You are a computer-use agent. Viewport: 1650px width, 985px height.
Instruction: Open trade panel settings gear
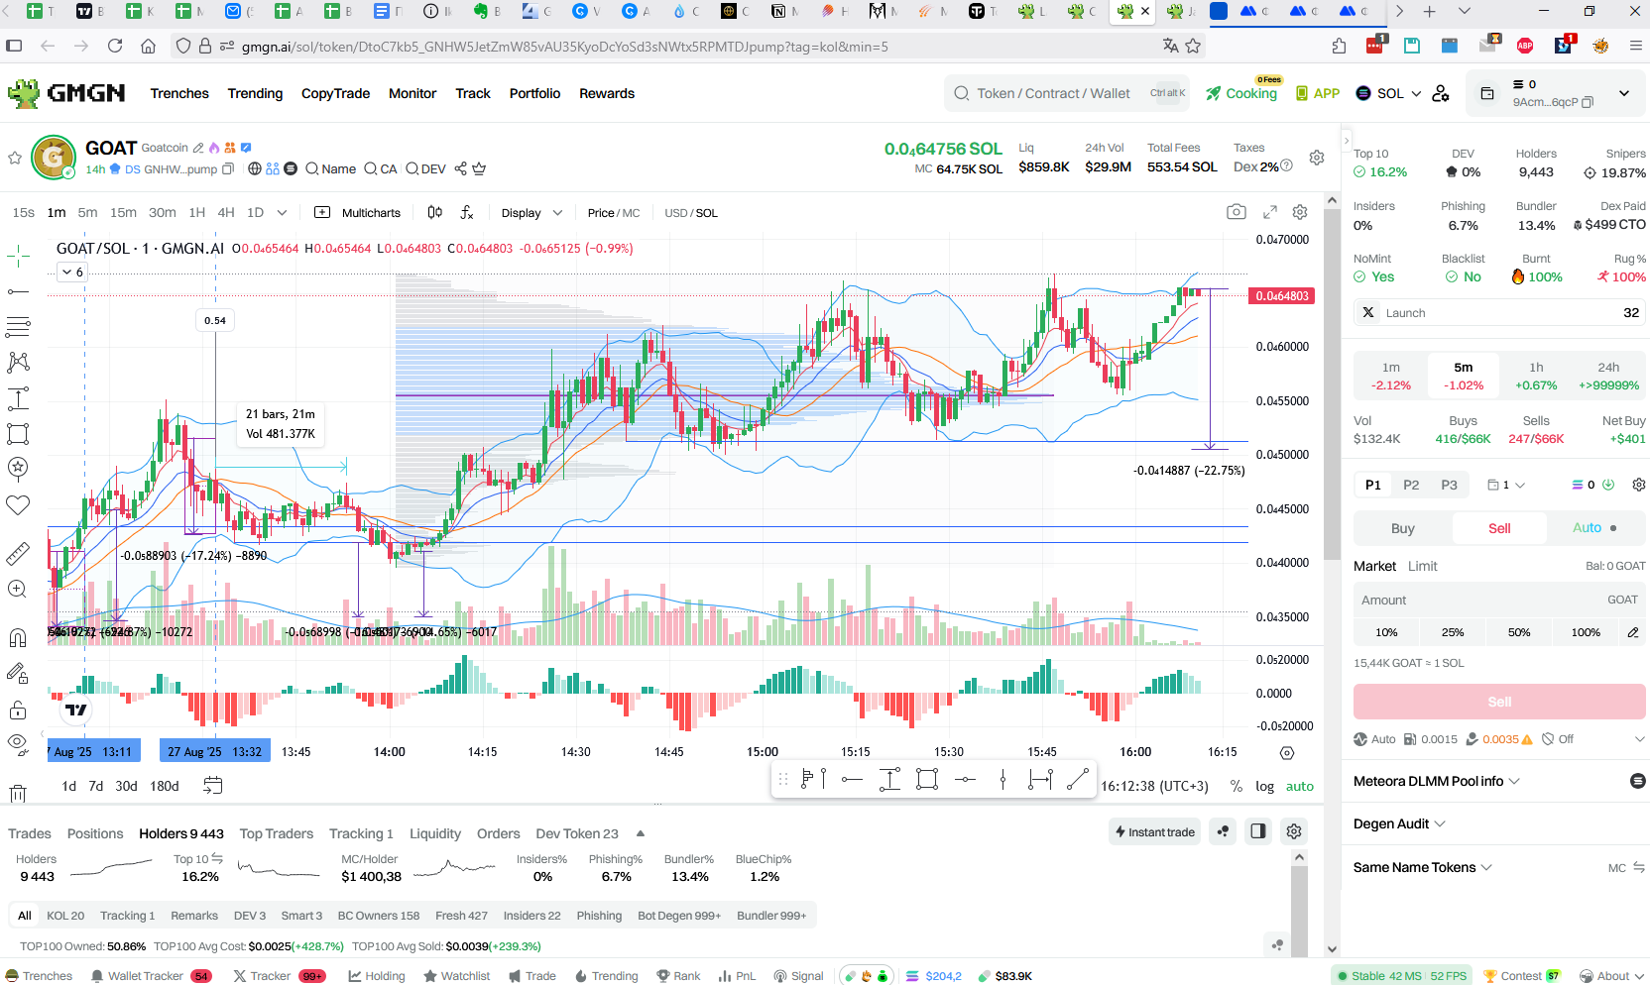click(x=1639, y=485)
